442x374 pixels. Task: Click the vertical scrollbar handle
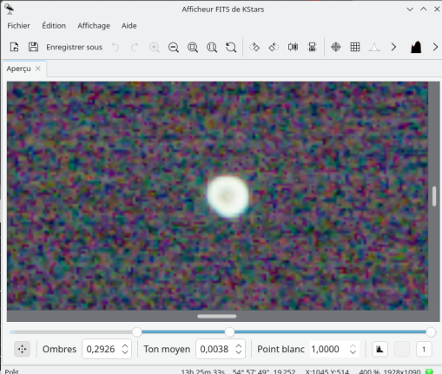(434, 196)
